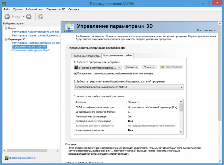Click the NVIDIA logo in the title bar
224x165 pixels.
point(3,3)
